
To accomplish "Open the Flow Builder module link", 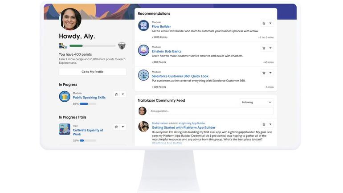I will 161,26.
